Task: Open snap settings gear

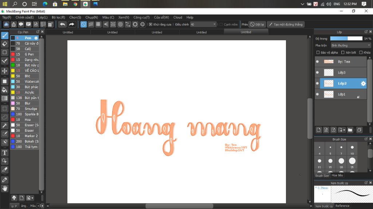Action: [x=142, y=24]
